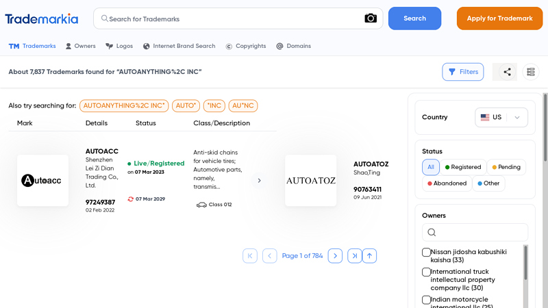Try suggested search AUTOANYTHING%2C INC*
Screen dimensions: 548x308
(x=124, y=106)
